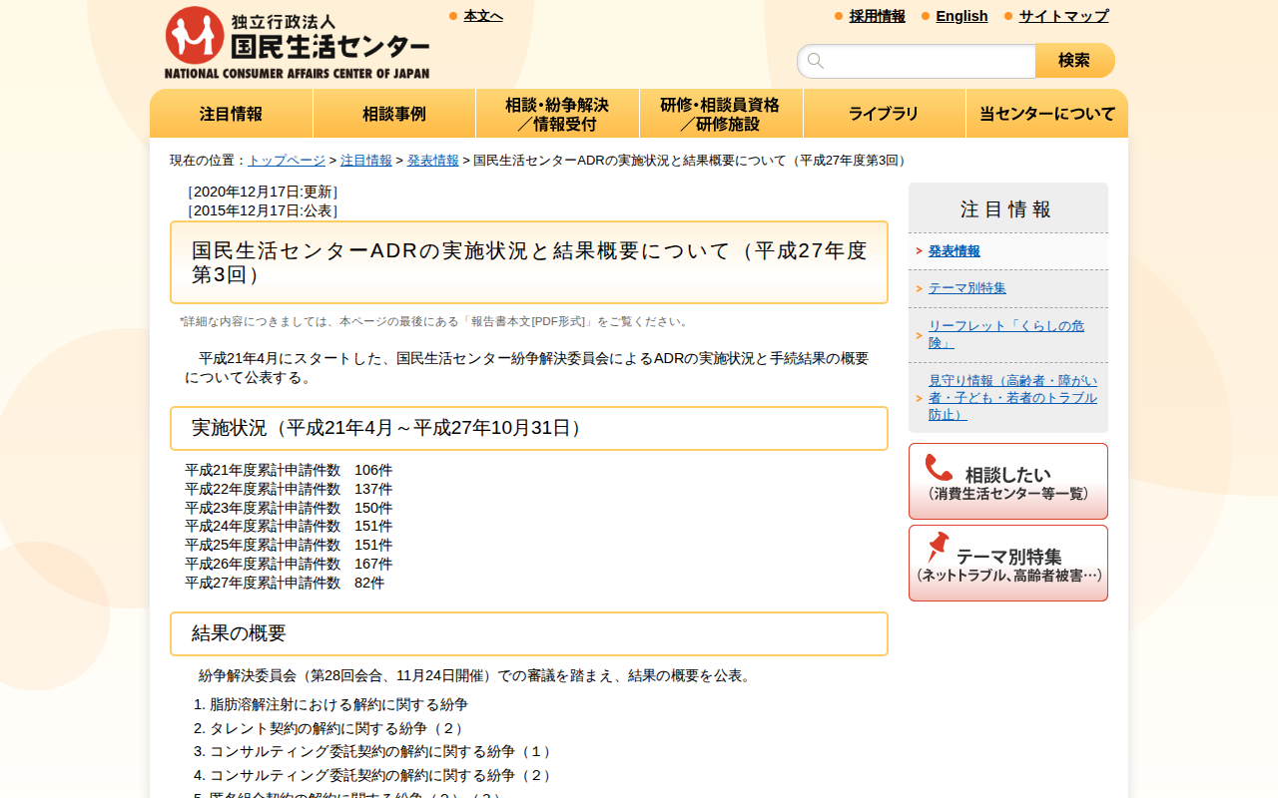Focus the site search input field
The image size is (1278, 798).
click(x=917, y=61)
